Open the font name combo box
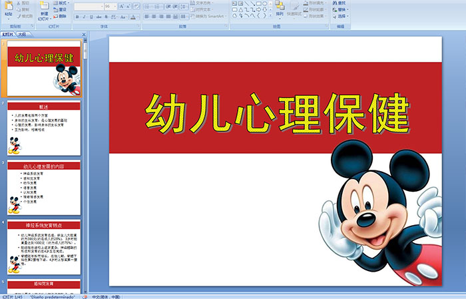The image size is (466, 299). tap(89, 6)
